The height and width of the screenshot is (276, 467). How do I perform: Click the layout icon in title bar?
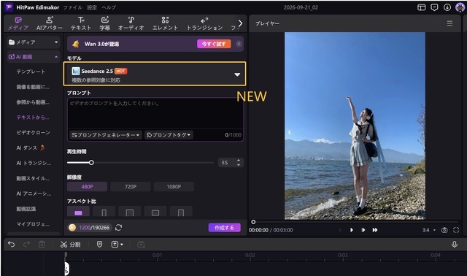422,7
